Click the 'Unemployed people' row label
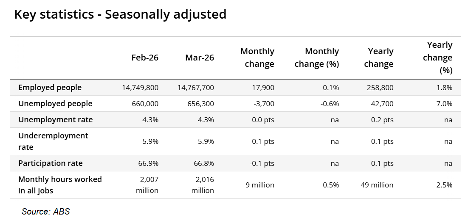The width and height of the screenshot is (468, 223). pos(55,104)
